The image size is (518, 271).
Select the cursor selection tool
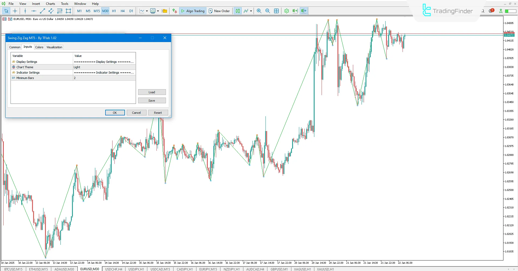6,11
